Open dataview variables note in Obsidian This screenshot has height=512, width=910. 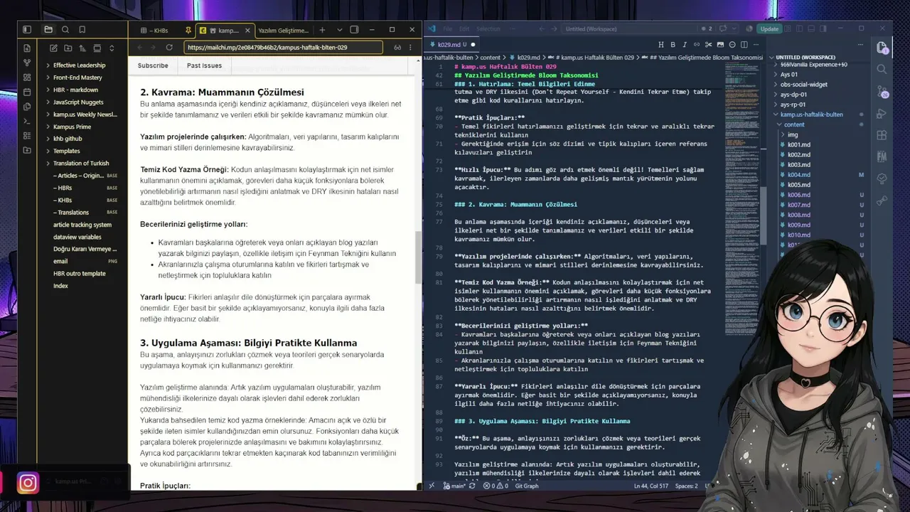(77, 237)
